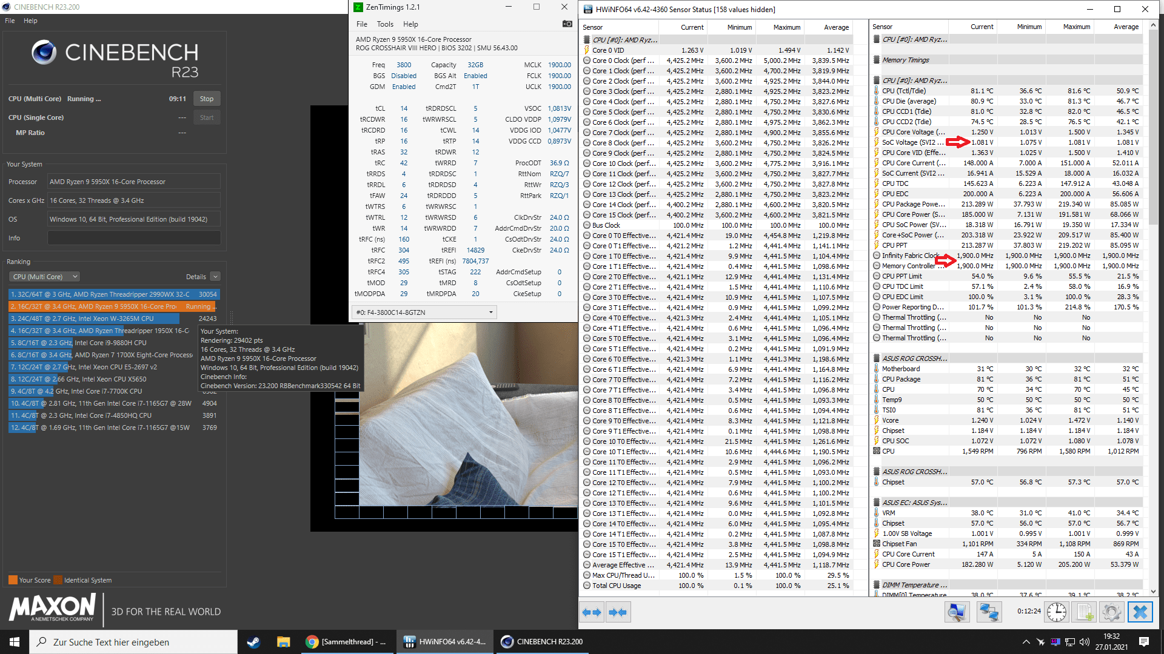Click the CPU PPT Limit sensor row
The width and height of the screenshot is (1164, 654).
click(x=1006, y=276)
